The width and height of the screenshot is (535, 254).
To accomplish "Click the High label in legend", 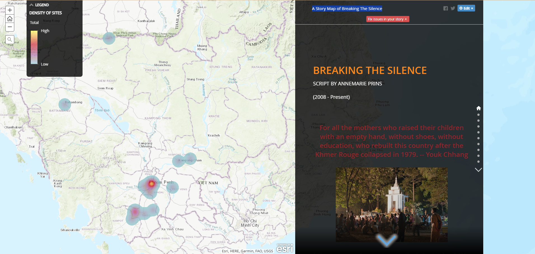I will pos(45,31).
